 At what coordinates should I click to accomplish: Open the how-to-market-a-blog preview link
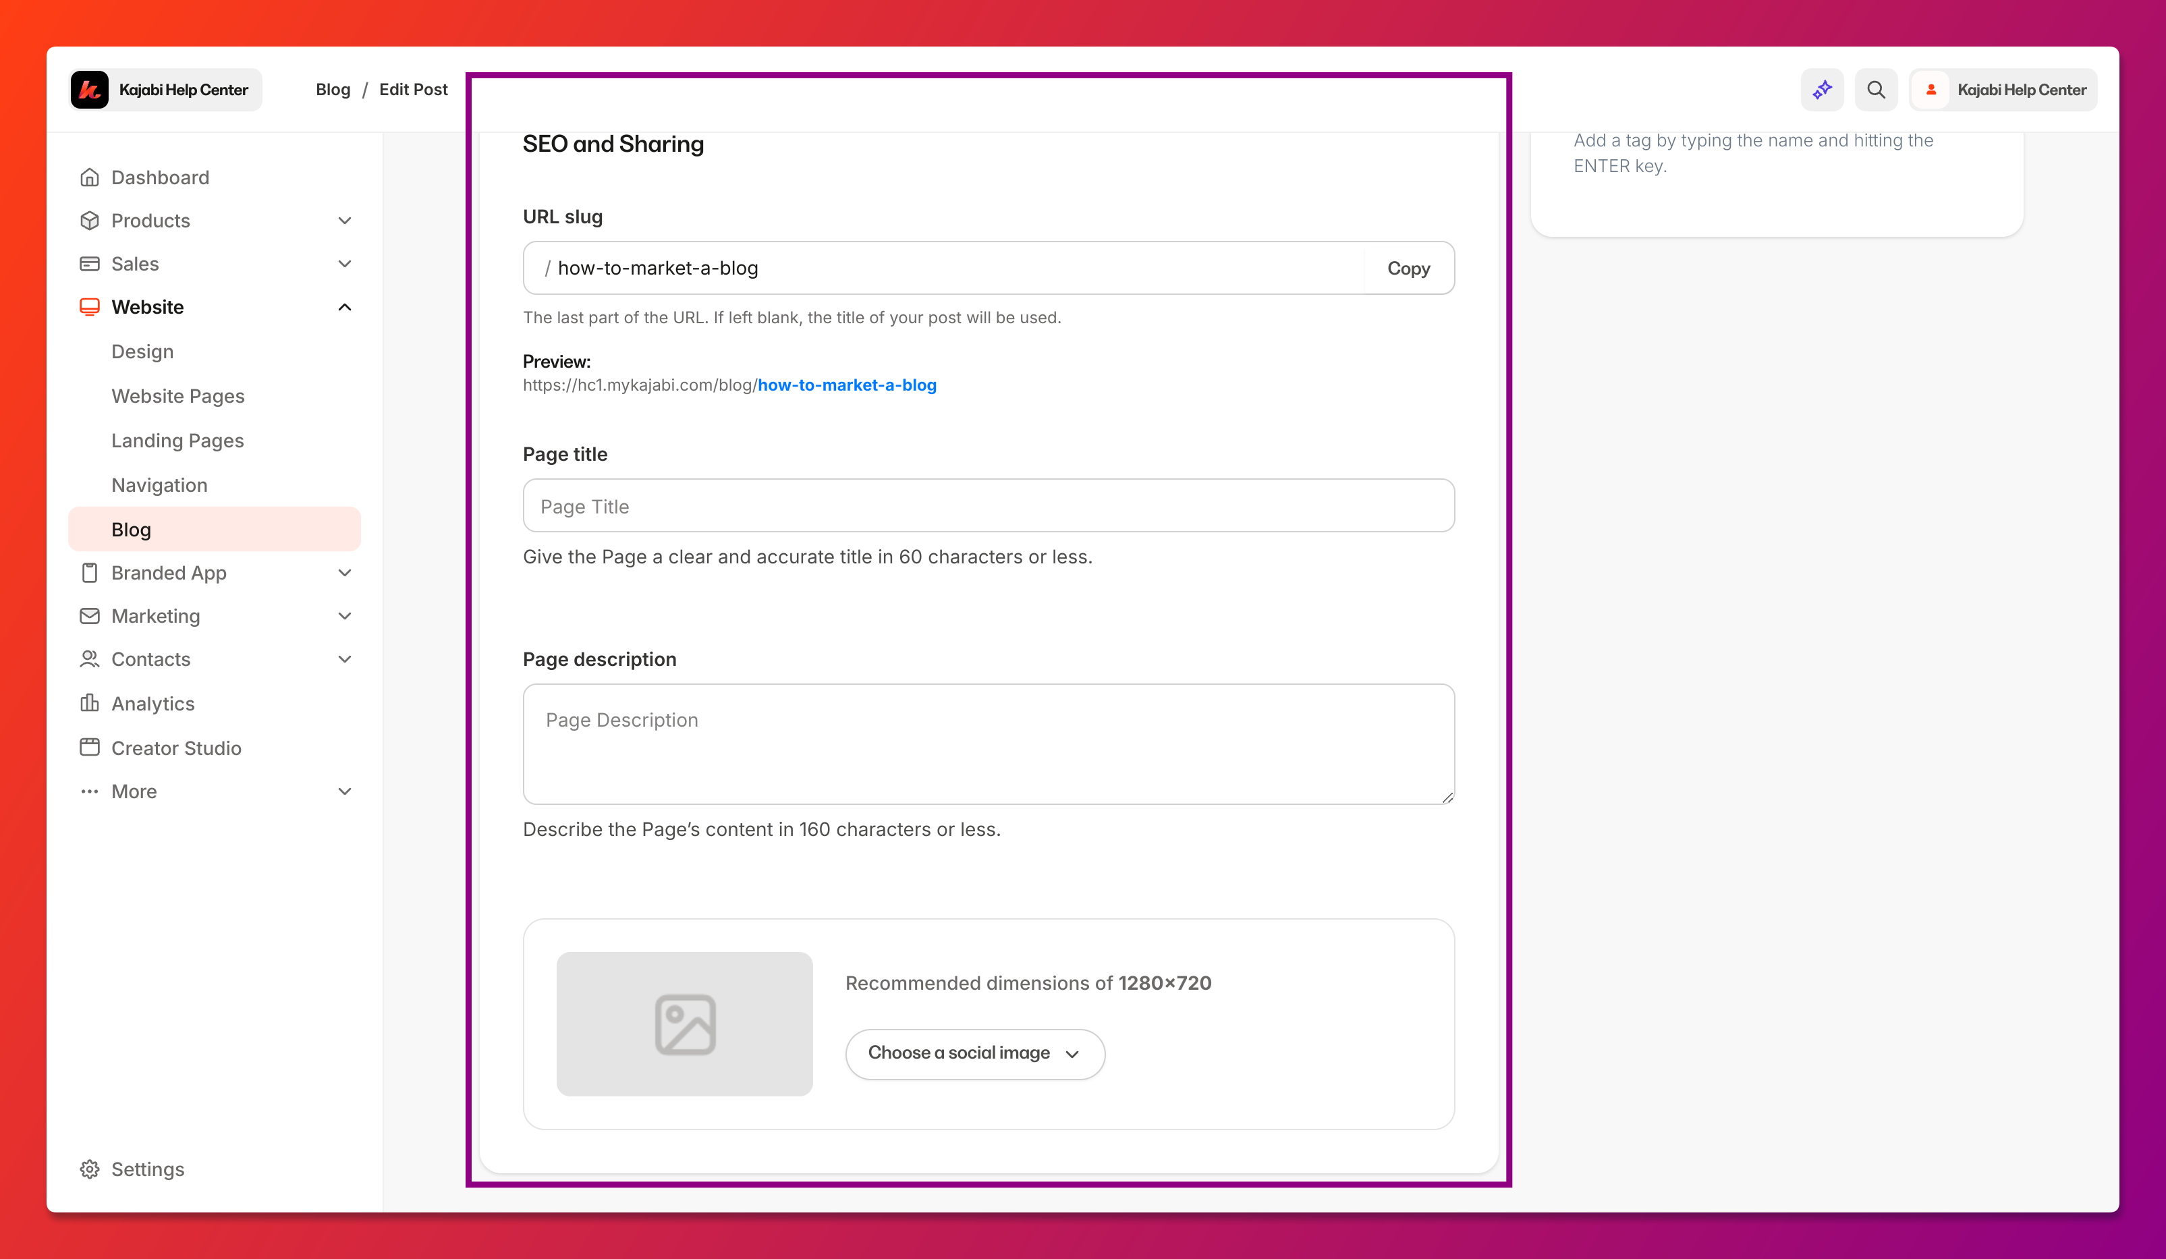847,385
